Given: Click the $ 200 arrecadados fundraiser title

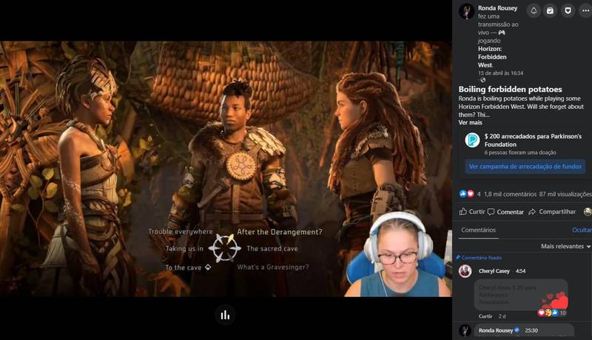Looking at the screenshot, I should 533,140.
